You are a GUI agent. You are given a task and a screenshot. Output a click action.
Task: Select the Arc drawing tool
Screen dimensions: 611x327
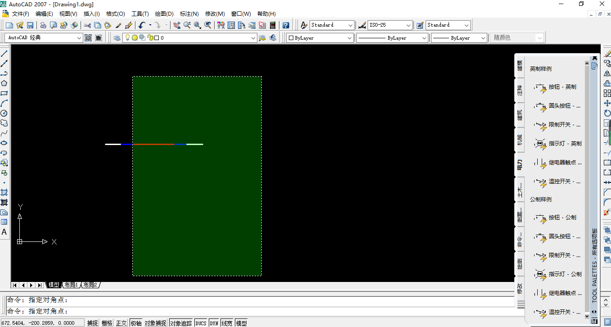pyautogui.click(x=4, y=103)
